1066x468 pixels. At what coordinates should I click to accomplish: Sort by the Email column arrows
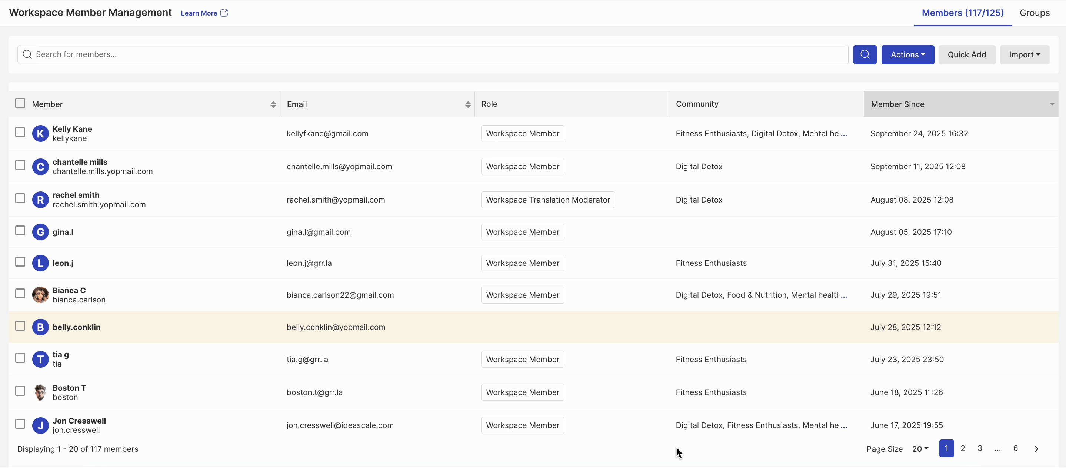(467, 104)
